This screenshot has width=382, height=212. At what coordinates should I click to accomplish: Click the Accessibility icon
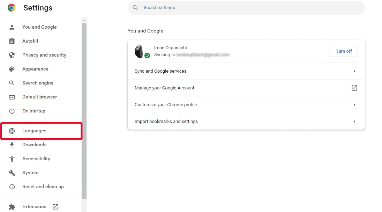click(x=12, y=159)
